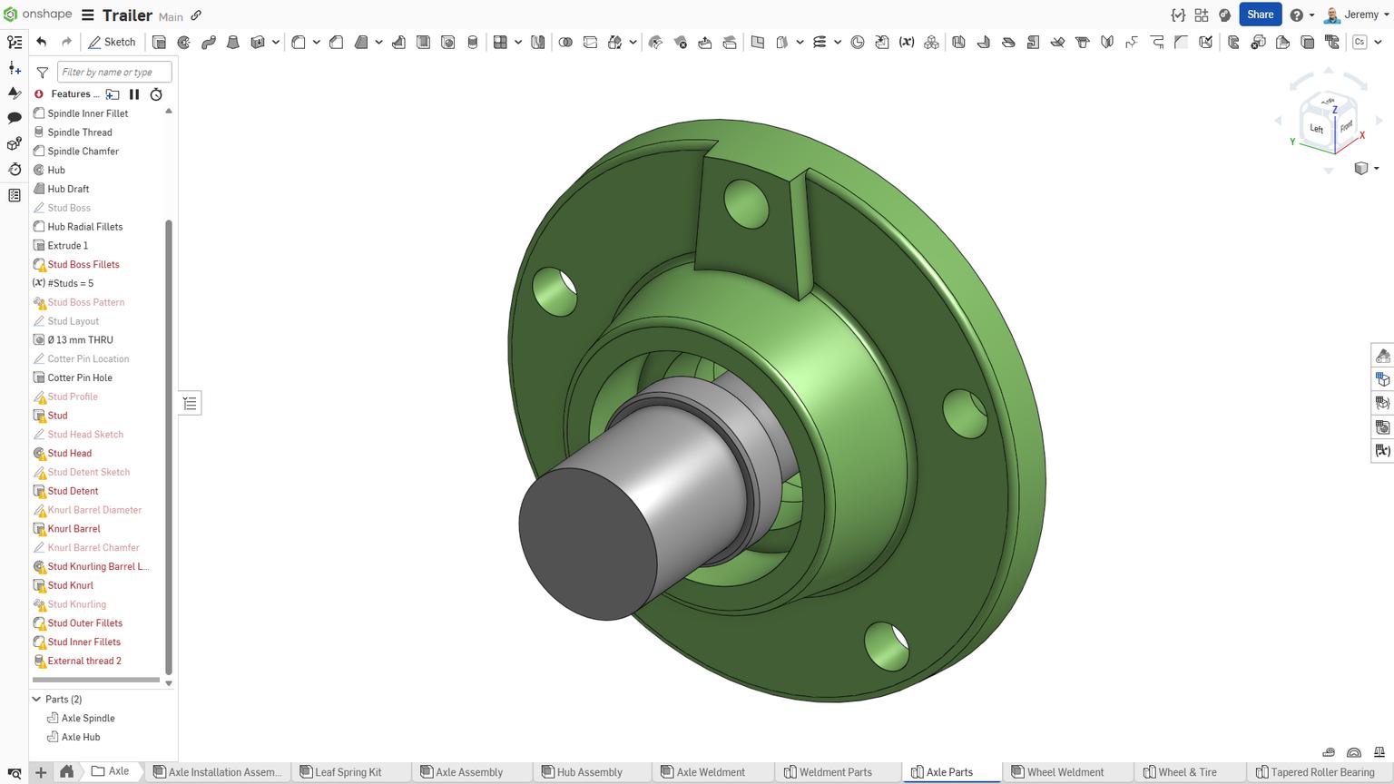Select the Mirror tool
This screenshot has width=1394, height=784.
537,42
